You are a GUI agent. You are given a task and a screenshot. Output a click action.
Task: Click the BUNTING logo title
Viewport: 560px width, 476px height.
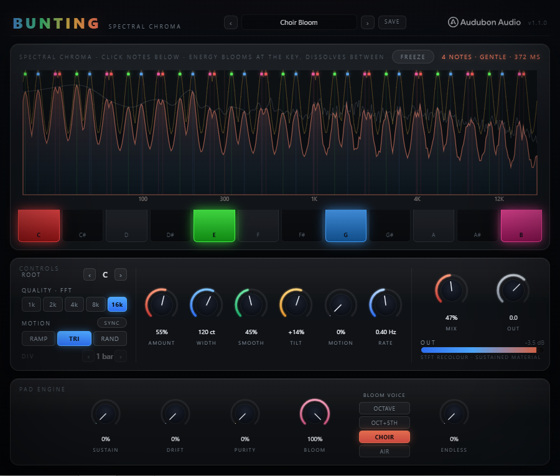point(56,23)
